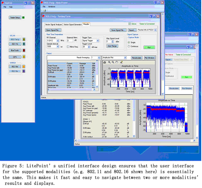Image resolution: width=202 pixels, height=188 pixels.
Task: Select the Results tab
Action: pos(86,24)
